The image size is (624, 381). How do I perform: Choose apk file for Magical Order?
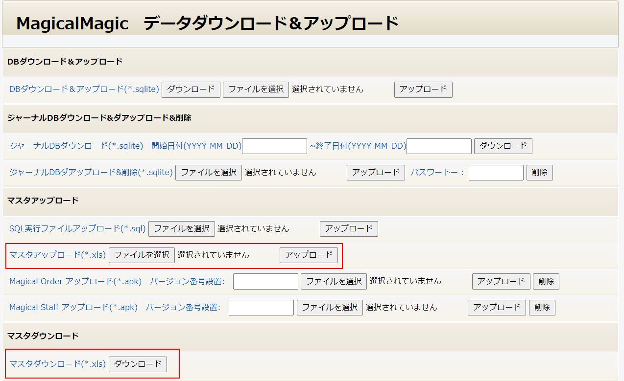[x=334, y=282]
